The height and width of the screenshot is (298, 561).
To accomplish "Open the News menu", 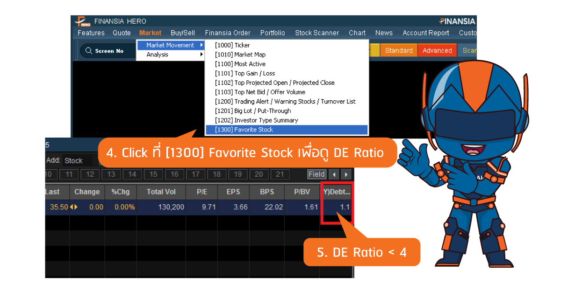I will click(x=384, y=33).
